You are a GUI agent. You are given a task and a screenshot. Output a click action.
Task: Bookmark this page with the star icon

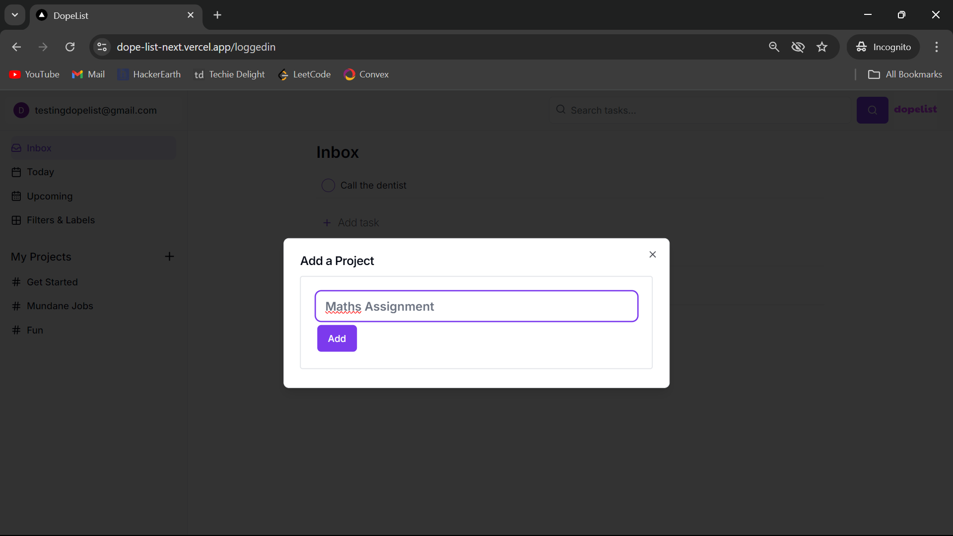(x=822, y=47)
